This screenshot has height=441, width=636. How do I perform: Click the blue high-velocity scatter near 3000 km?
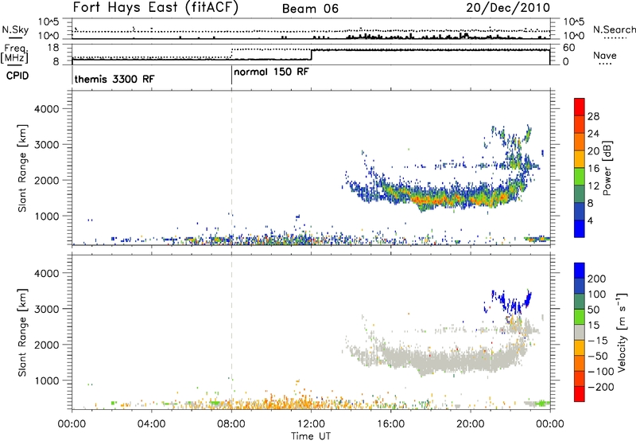pyautogui.click(x=507, y=302)
